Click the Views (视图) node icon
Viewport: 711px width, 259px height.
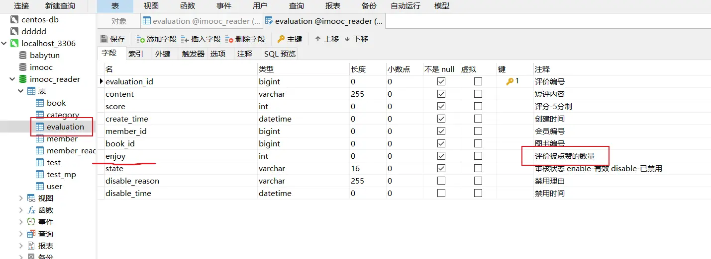click(x=31, y=198)
